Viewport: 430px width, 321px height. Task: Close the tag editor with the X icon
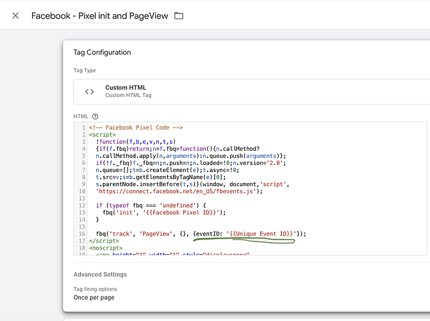pos(15,15)
